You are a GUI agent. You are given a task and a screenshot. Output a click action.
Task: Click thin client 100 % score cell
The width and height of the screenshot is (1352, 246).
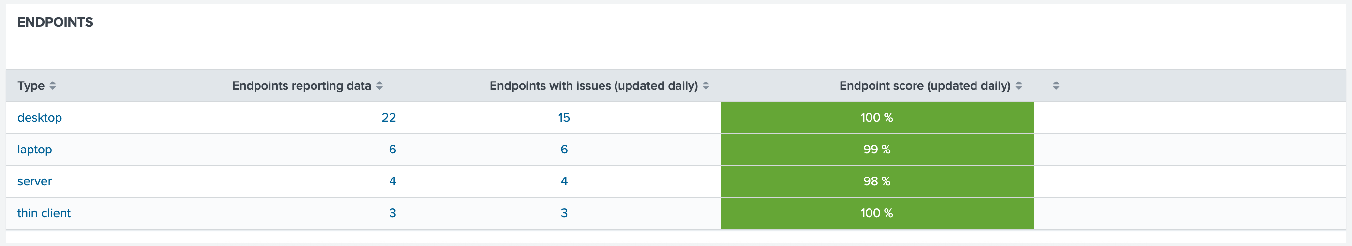876,214
